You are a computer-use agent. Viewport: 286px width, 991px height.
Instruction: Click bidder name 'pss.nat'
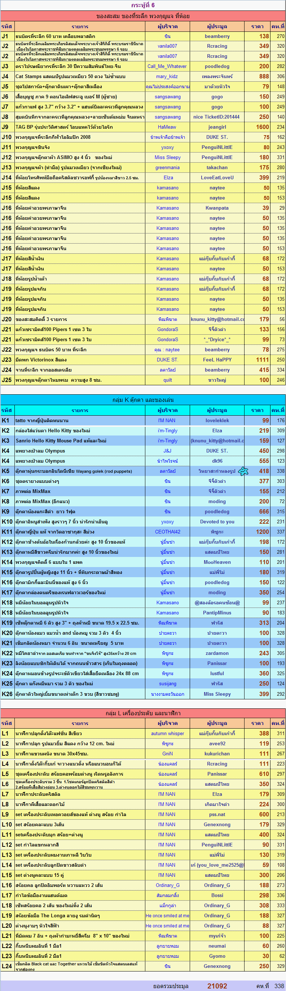click(x=217, y=814)
